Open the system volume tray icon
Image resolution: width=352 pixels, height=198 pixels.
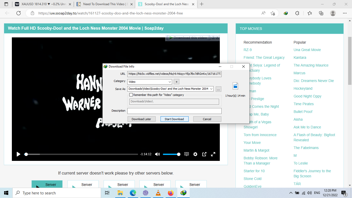point(309,193)
